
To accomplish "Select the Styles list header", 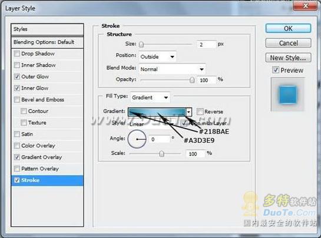I will pos(47,29).
